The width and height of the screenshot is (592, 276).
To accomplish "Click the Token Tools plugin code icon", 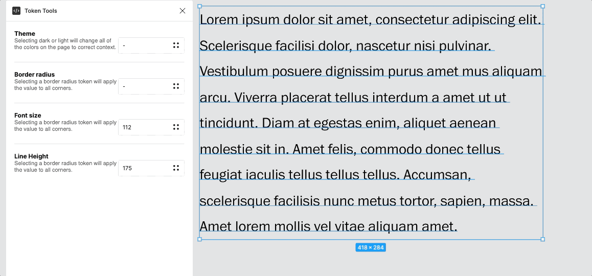I will coord(16,11).
